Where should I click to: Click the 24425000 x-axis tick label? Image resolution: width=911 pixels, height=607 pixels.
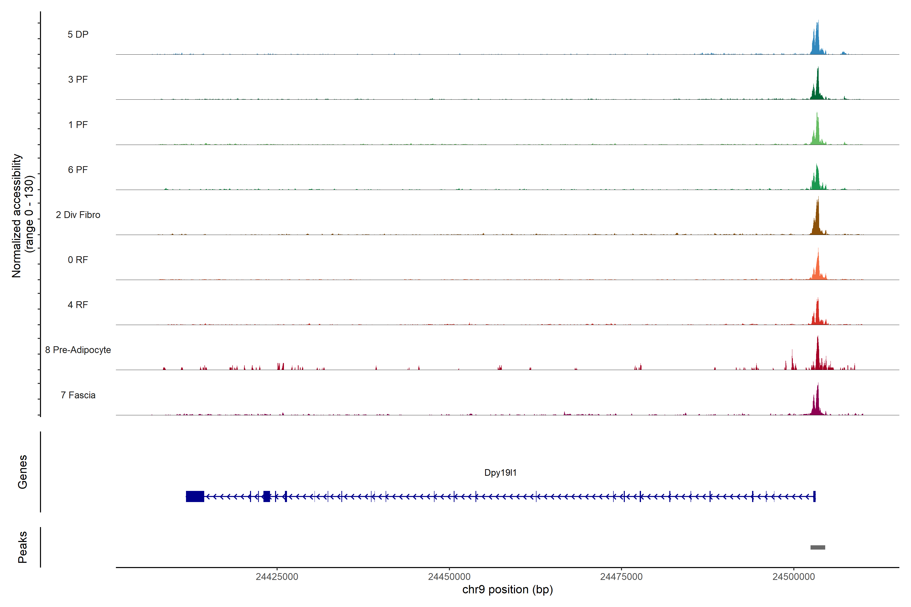coord(277,577)
